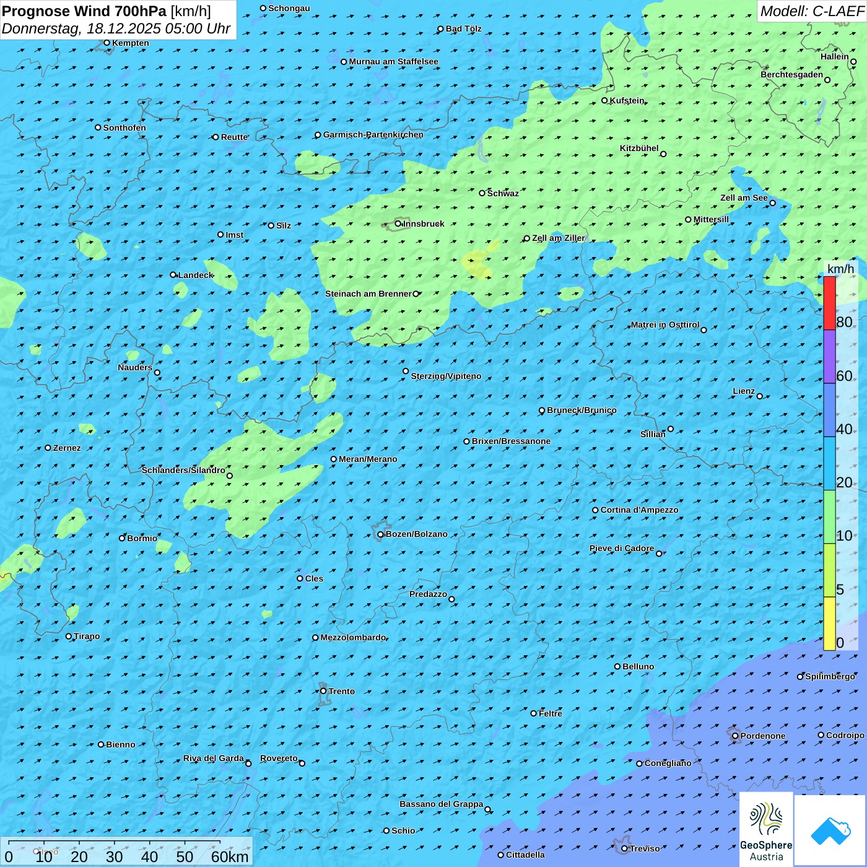
Task: Click the 'Rovereto' label
Action: pyautogui.click(x=279, y=758)
